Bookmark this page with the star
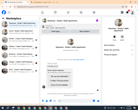Viewport: 138px width, 110px height. tap(126, 7)
